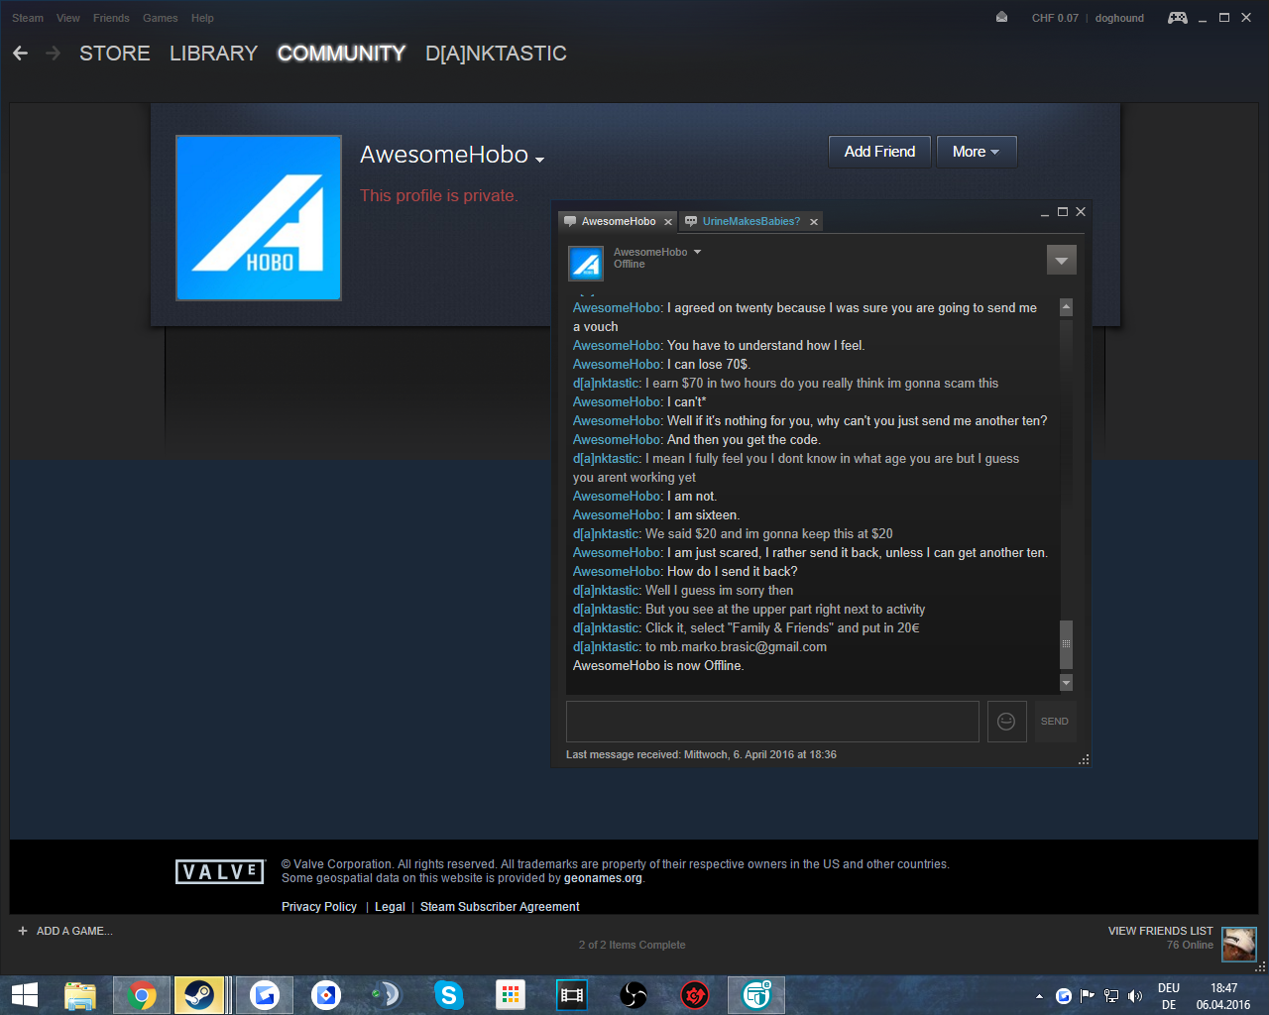1269x1015 pixels.
Task: Open the Privacy Policy link
Action: pos(319,907)
